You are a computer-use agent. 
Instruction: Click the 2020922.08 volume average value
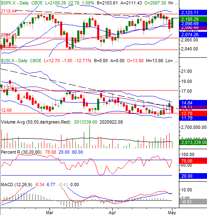111,122
